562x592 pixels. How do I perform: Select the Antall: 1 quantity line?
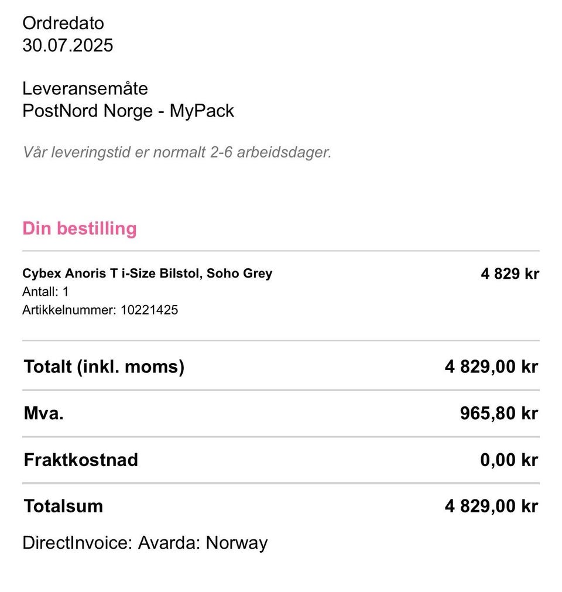(x=45, y=292)
